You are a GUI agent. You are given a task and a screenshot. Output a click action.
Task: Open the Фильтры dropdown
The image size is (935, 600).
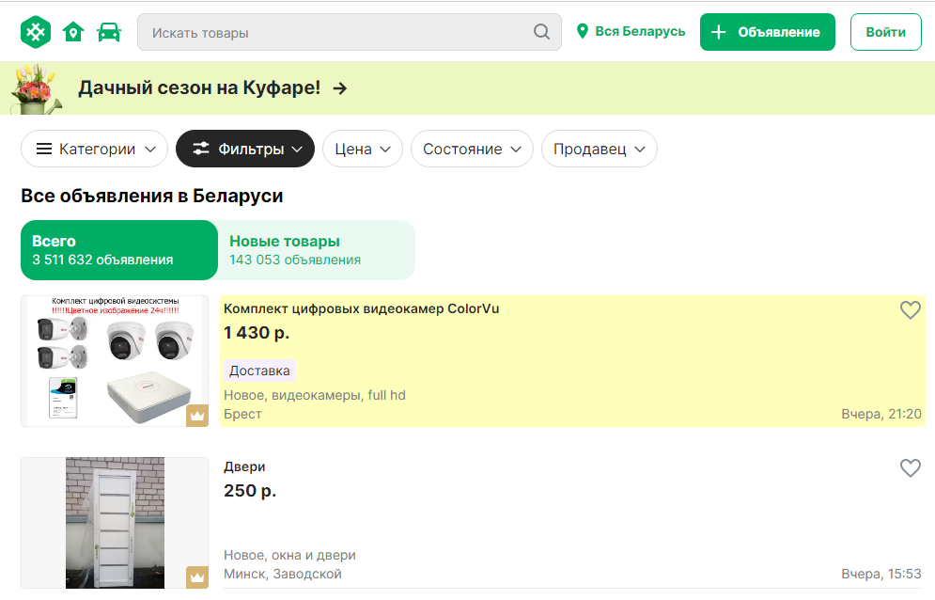(x=245, y=149)
